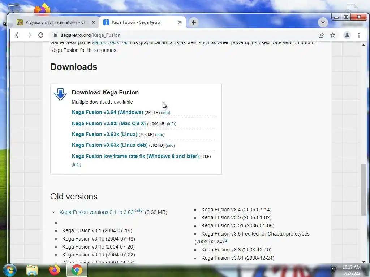The height and width of the screenshot is (277, 370).
Task: Select the Kega Fusion - Sega Retro tab
Action: (x=142, y=22)
